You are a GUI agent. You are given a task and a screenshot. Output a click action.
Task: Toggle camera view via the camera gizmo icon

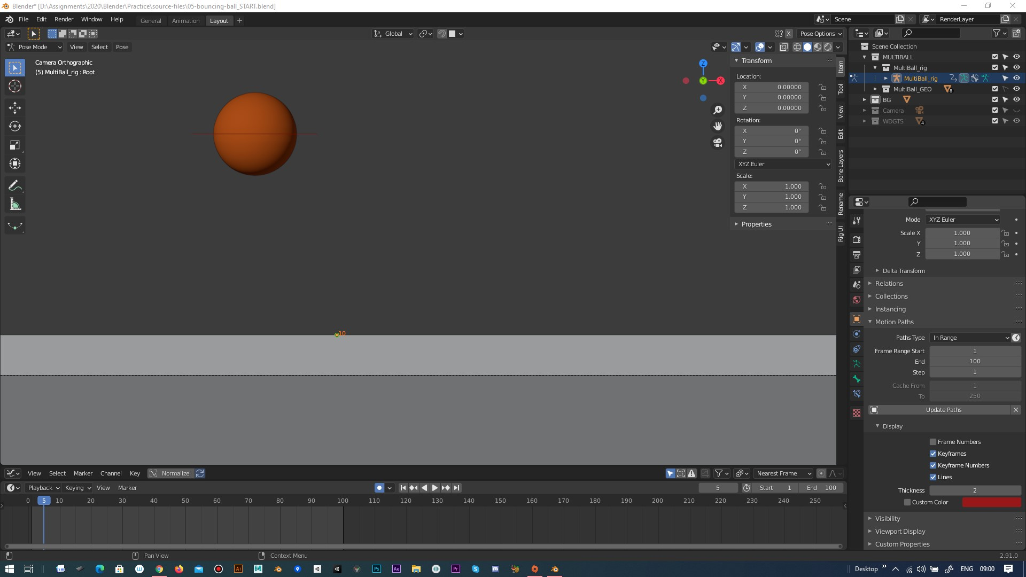pyautogui.click(x=718, y=143)
